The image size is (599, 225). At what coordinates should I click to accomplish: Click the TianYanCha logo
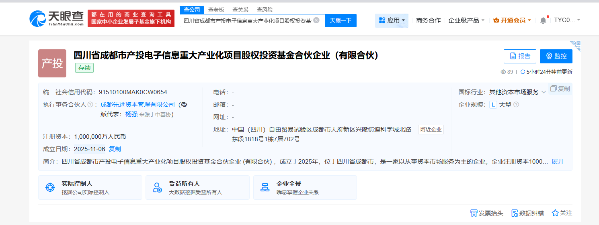57,18
